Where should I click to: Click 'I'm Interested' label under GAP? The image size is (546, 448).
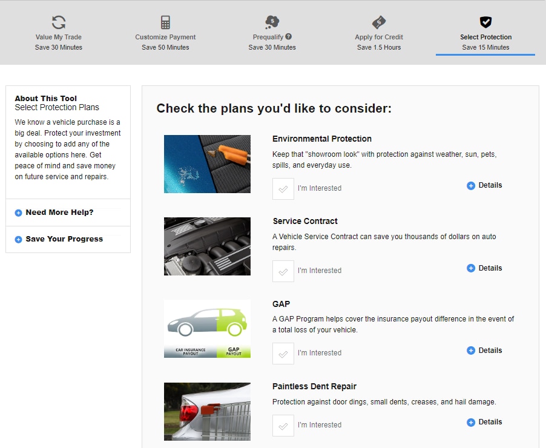tap(320, 353)
